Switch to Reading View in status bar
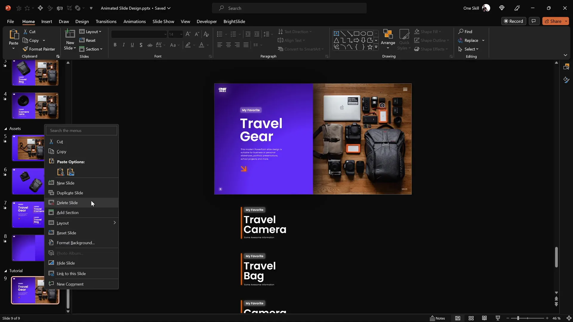Viewport: 573px width, 322px height. coord(484,318)
